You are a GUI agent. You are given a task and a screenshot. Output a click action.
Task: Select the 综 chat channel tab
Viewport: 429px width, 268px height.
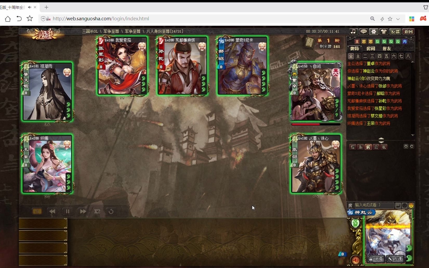coord(353,147)
